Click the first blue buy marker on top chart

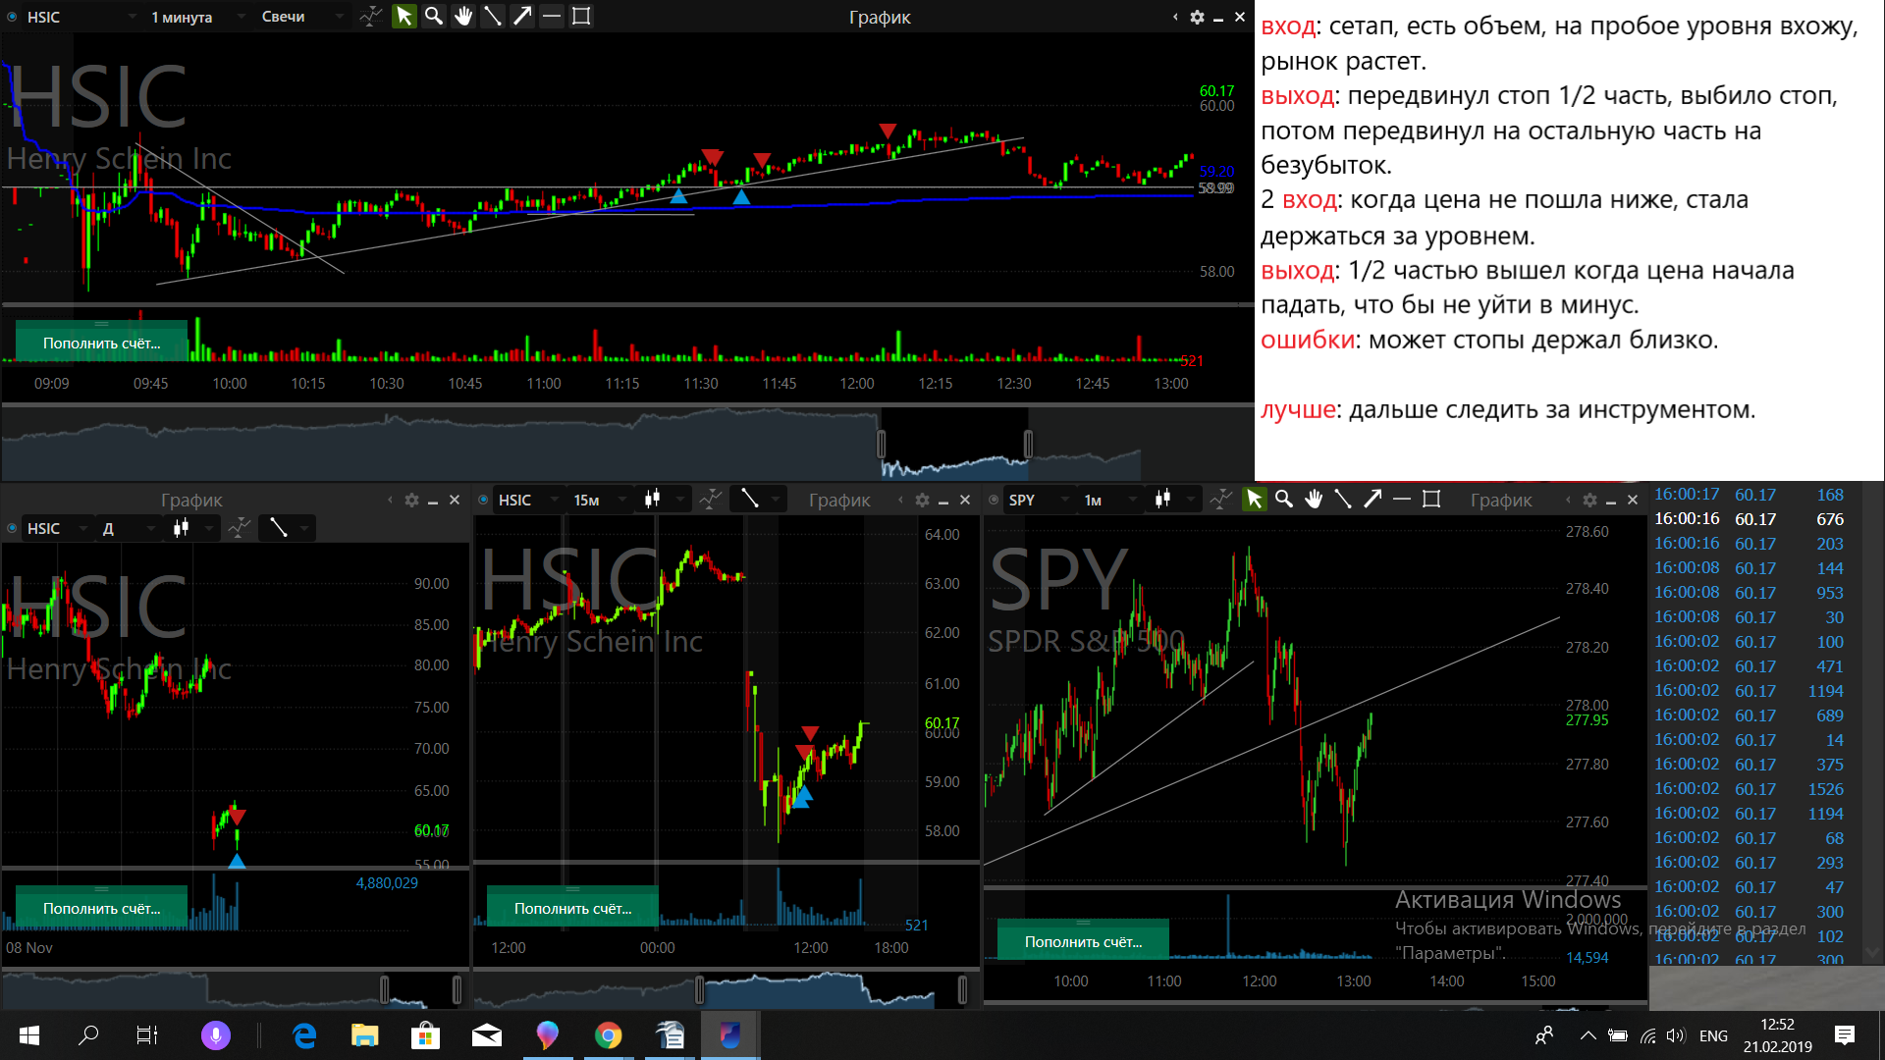coord(678,196)
